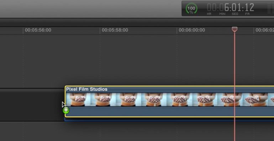
Task: Select the Pixel Film Studios clip title
Action: (x=87, y=89)
